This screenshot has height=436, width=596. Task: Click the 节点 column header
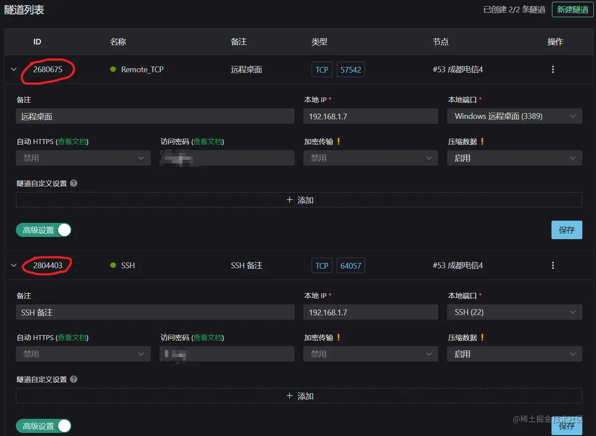(440, 42)
